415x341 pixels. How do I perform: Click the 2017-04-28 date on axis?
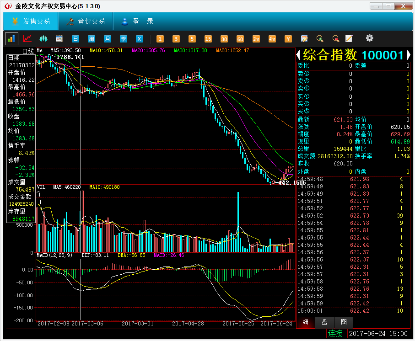click(188, 324)
